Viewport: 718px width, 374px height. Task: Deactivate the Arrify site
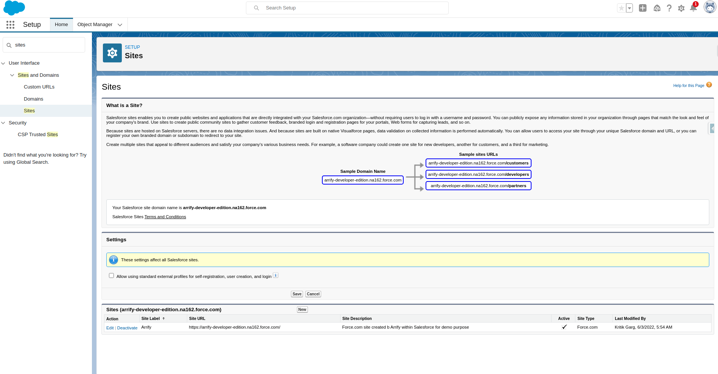(x=127, y=328)
